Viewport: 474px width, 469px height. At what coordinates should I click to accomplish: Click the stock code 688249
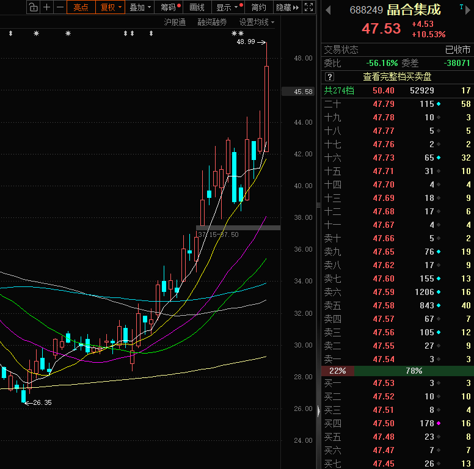[366, 10]
